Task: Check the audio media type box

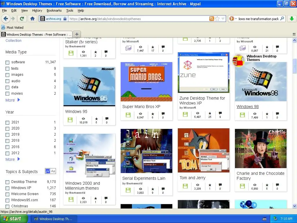Action: pyautogui.click(x=7, y=81)
